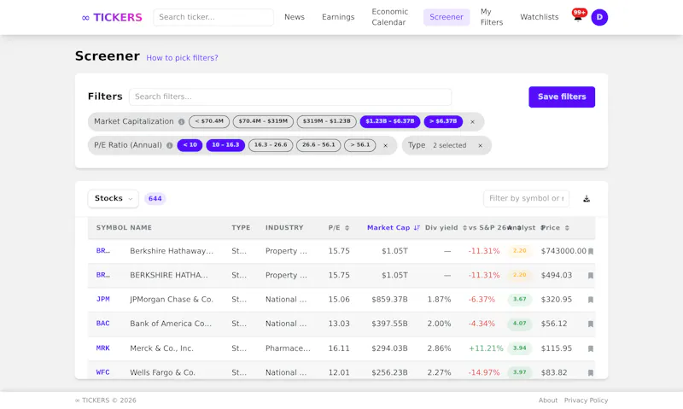This screenshot has width=683, height=409.
Task: Open My Filters
Action: tap(492, 17)
